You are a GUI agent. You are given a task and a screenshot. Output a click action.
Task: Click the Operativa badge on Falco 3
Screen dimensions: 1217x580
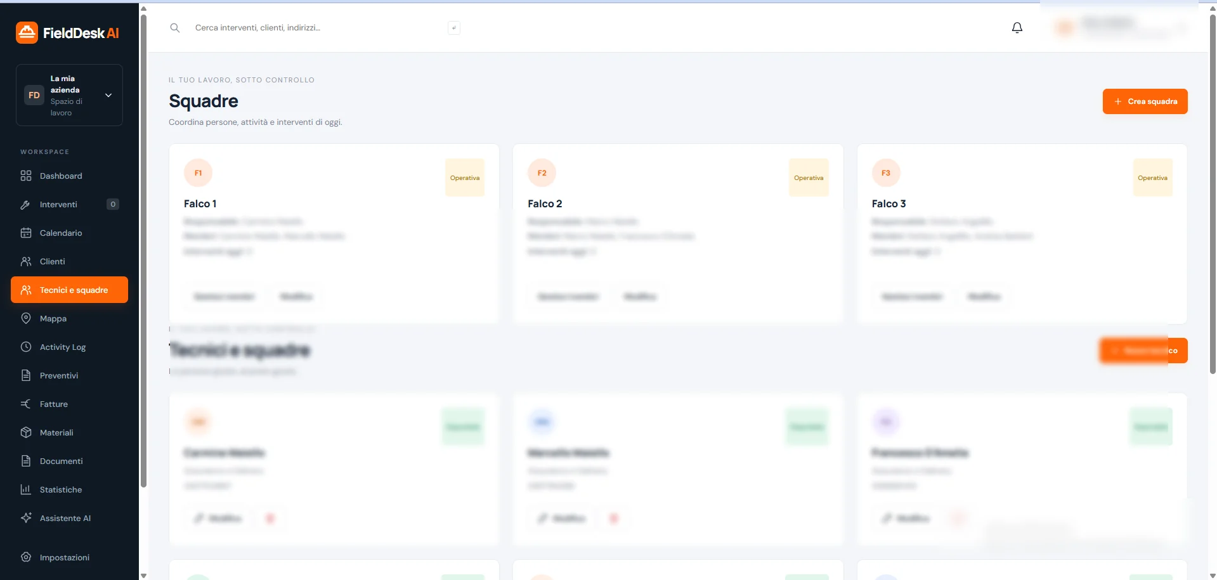1152,178
